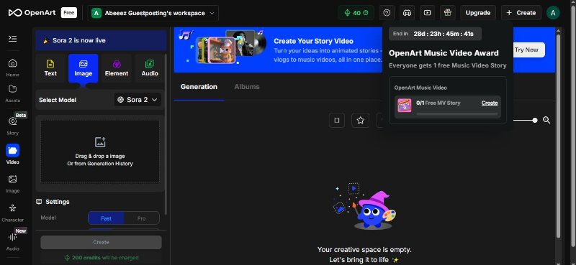Click the Sora 2 is now live banner
Screen dimensions: 576x265
[x=101, y=40]
